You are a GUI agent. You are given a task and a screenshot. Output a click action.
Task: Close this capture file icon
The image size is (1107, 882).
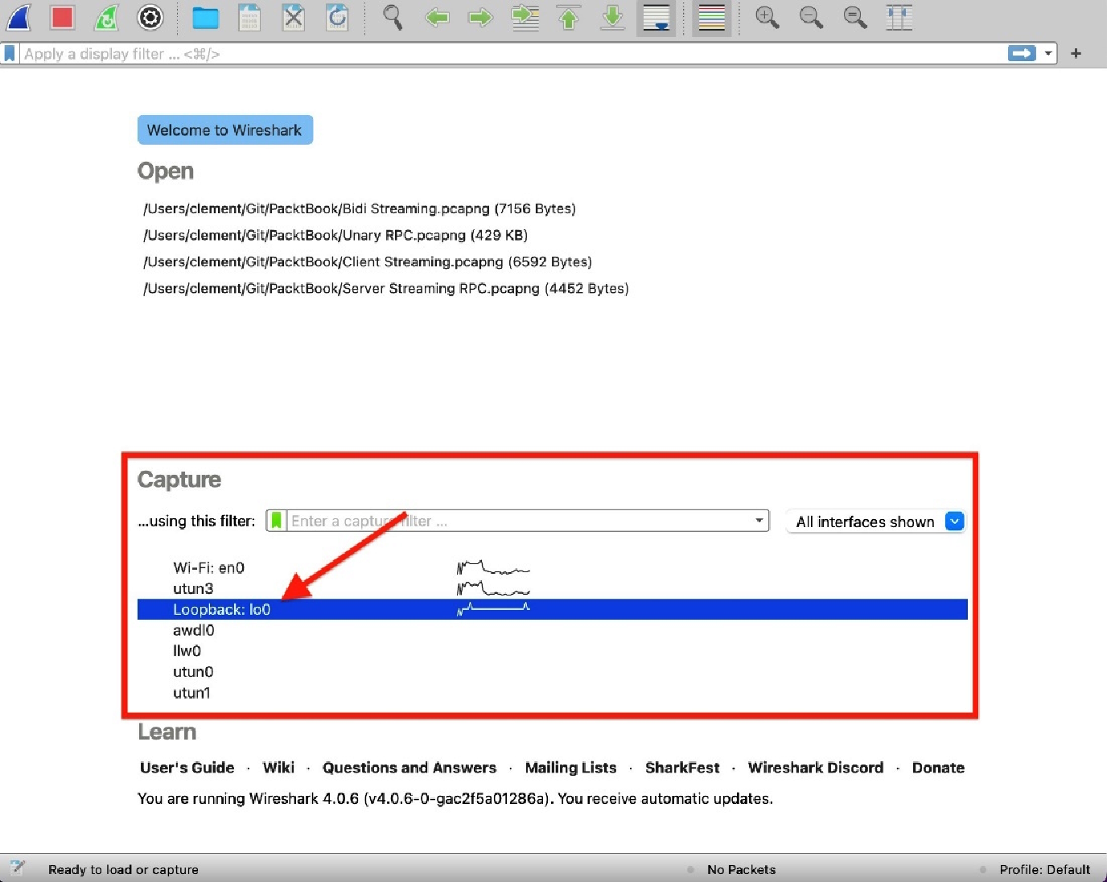[x=294, y=17]
